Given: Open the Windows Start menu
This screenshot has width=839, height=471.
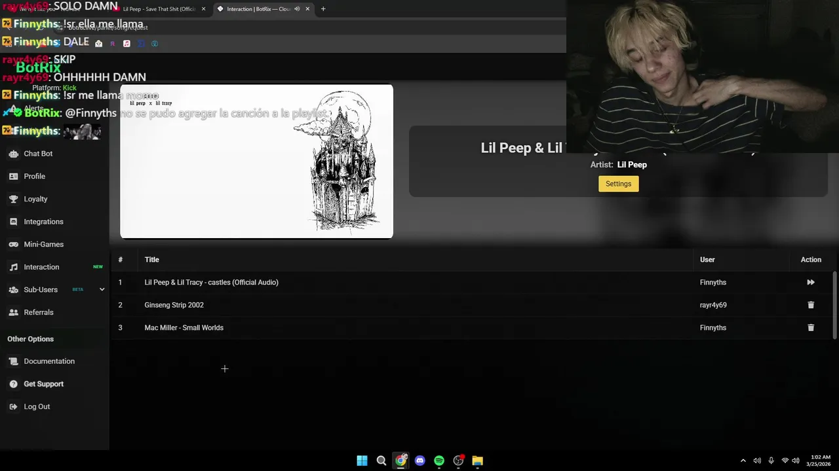Looking at the screenshot, I should click(362, 461).
